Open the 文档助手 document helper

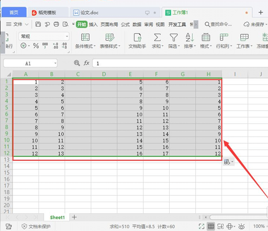[x=138, y=41]
